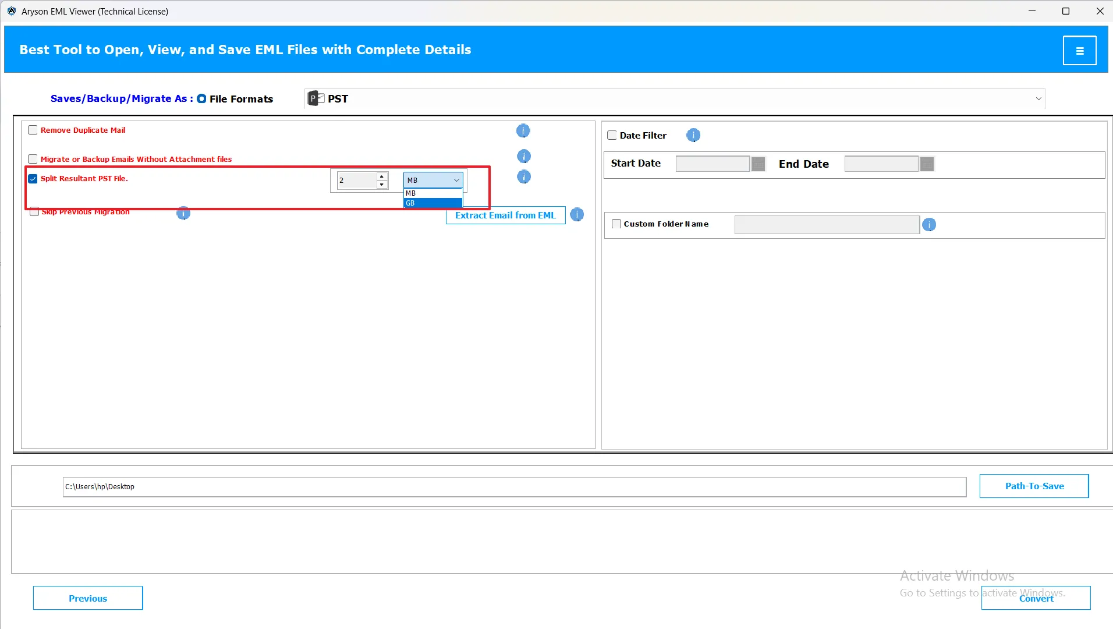Enable Remove Duplicate Mail checkbox
This screenshot has height=629, width=1113.
pos(33,130)
